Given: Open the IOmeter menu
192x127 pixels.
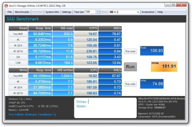Looking at the screenshot, I should (37, 12).
